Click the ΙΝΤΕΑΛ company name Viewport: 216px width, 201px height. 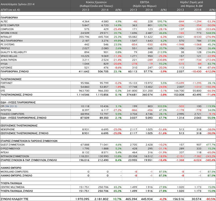(x=5, y=152)
